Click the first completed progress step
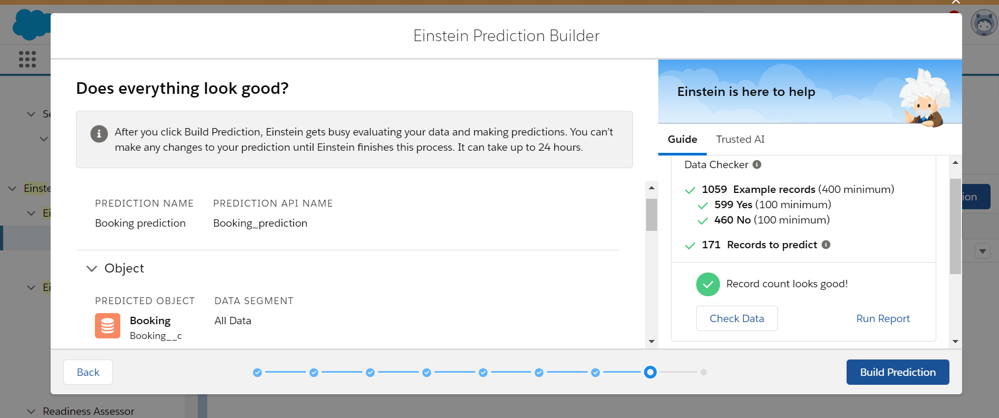Image resolution: width=999 pixels, height=418 pixels. (257, 373)
